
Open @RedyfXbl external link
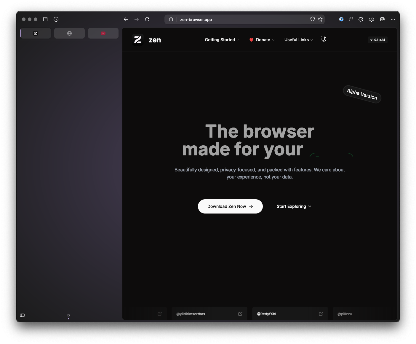321,314
